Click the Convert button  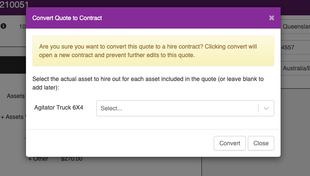point(230,143)
